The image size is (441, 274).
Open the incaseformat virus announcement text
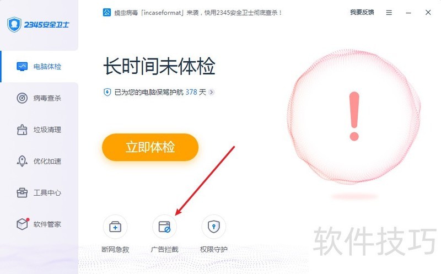(198, 13)
